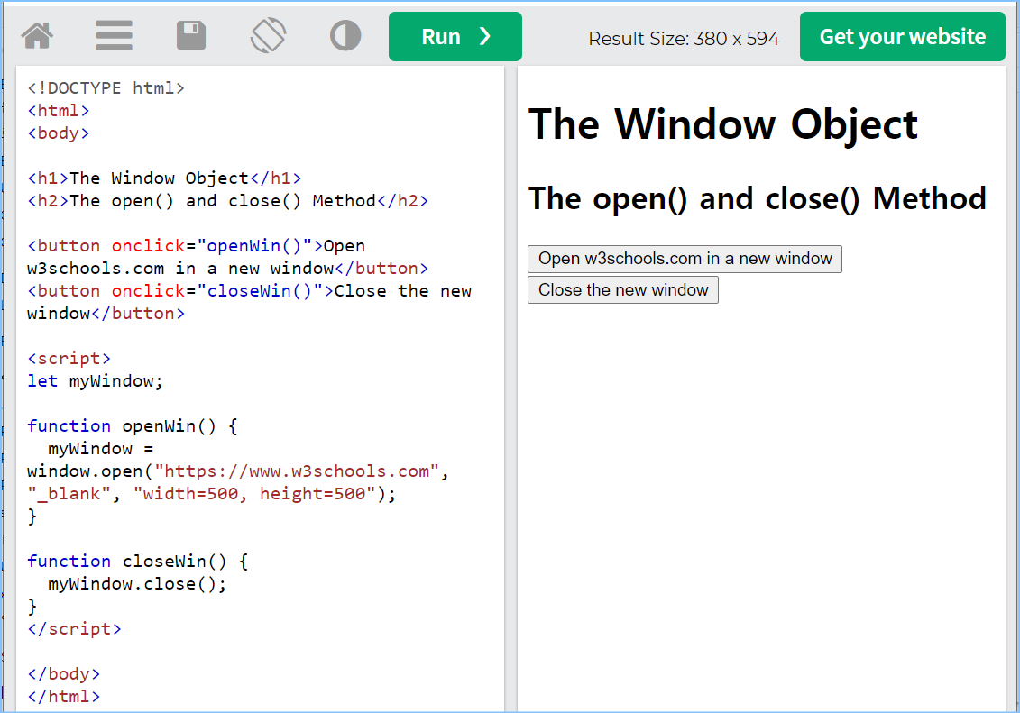
Task: Click the Result Size 380 x 594 label
Action: point(684,38)
